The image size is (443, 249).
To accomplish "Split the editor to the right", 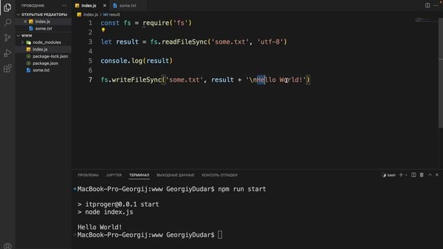I will click(x=428, y=6).
